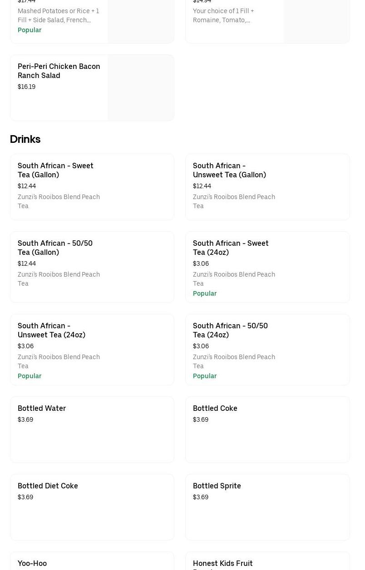Select the Honest Kids Fruit drink
This screenshot has width=365, height=570.
(x=223, y=564)
